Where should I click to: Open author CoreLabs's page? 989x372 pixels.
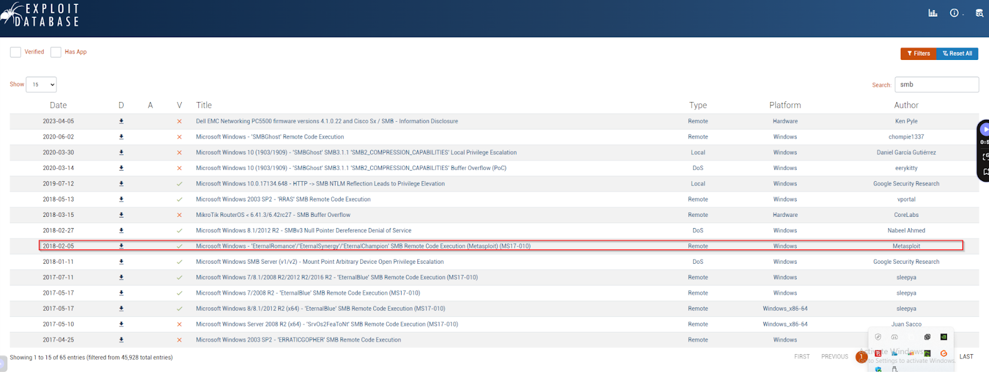tap(906, 215)
